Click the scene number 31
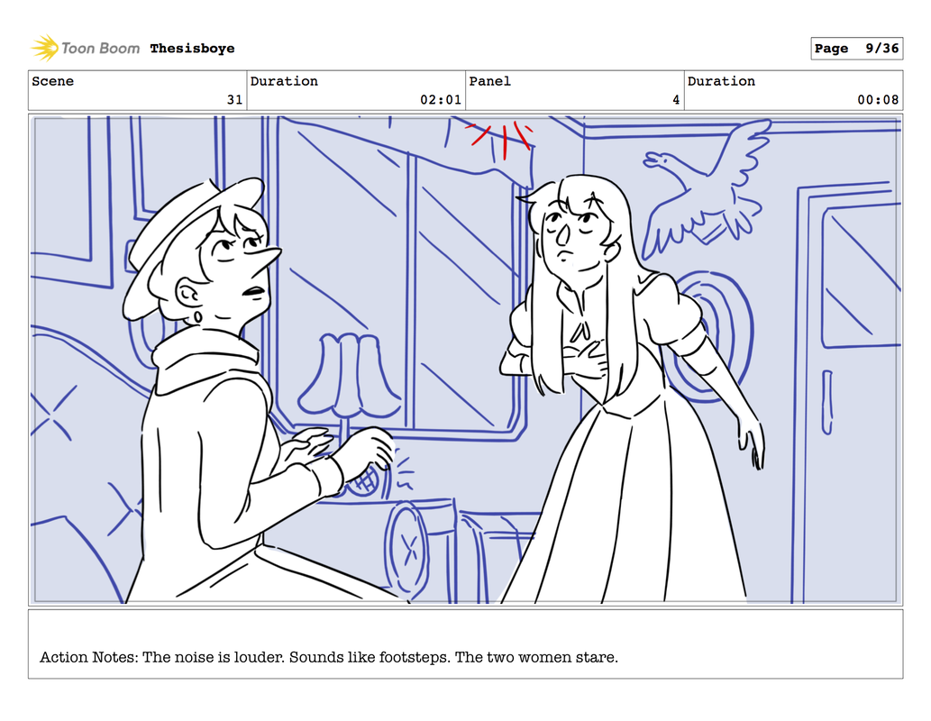This screenshot has height=721, width=931. [235, 100]
